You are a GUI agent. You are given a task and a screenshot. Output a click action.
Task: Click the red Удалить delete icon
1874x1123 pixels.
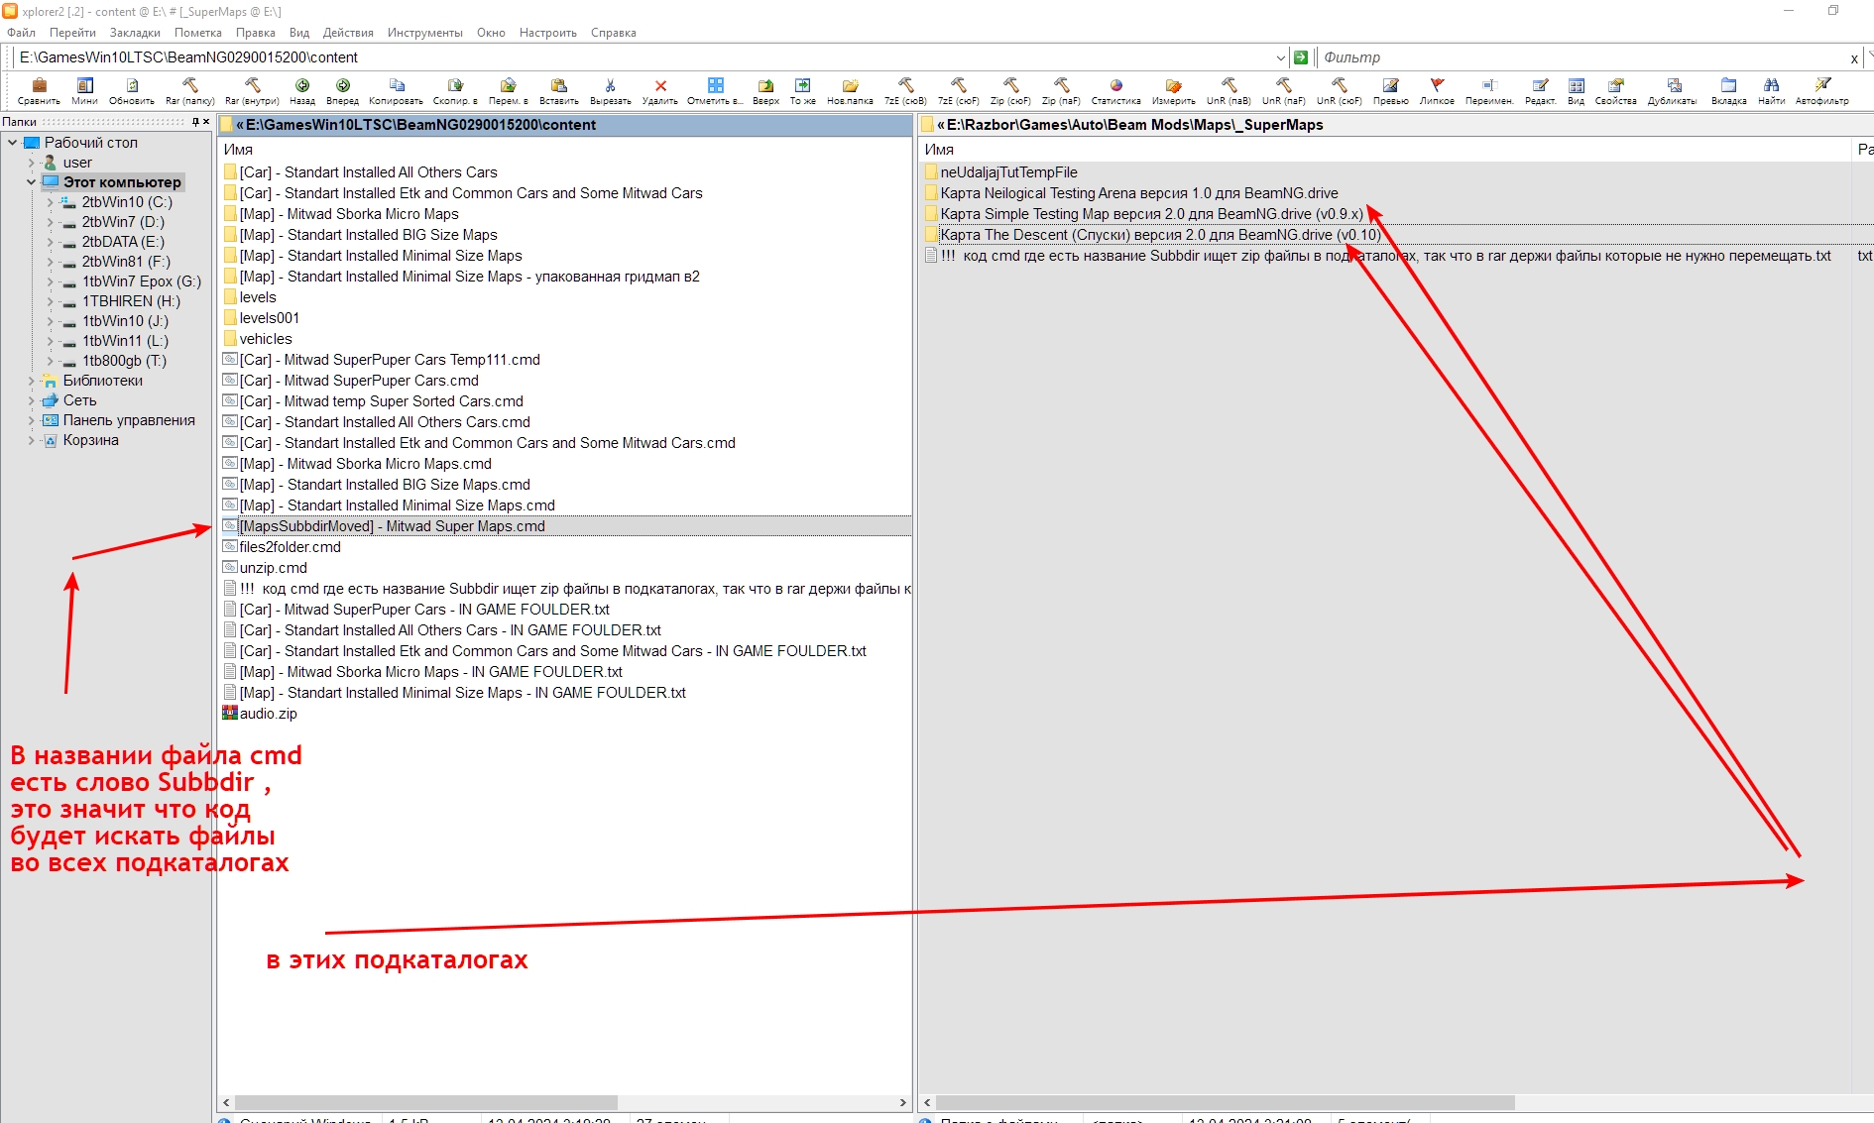click(x=660, y=90)
